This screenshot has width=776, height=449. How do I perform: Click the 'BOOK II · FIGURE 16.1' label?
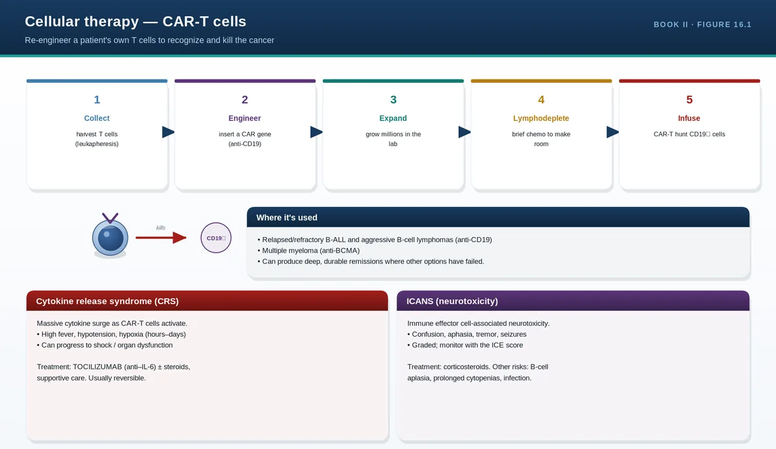[x=702, y=25]
